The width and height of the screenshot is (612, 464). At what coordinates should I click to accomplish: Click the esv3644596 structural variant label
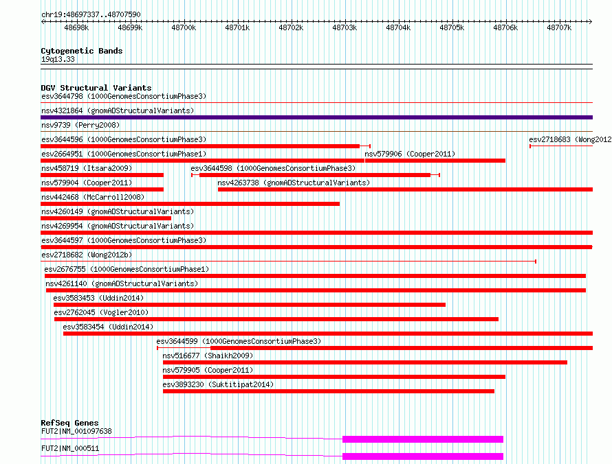click(124, 139)
